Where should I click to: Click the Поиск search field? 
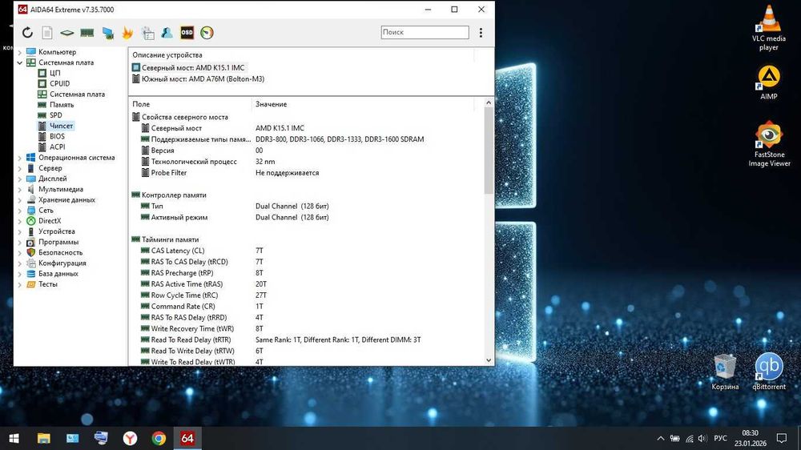point(425,32)
